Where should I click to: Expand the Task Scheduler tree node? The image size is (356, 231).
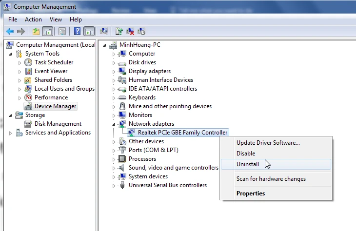[x=20, y=63]
